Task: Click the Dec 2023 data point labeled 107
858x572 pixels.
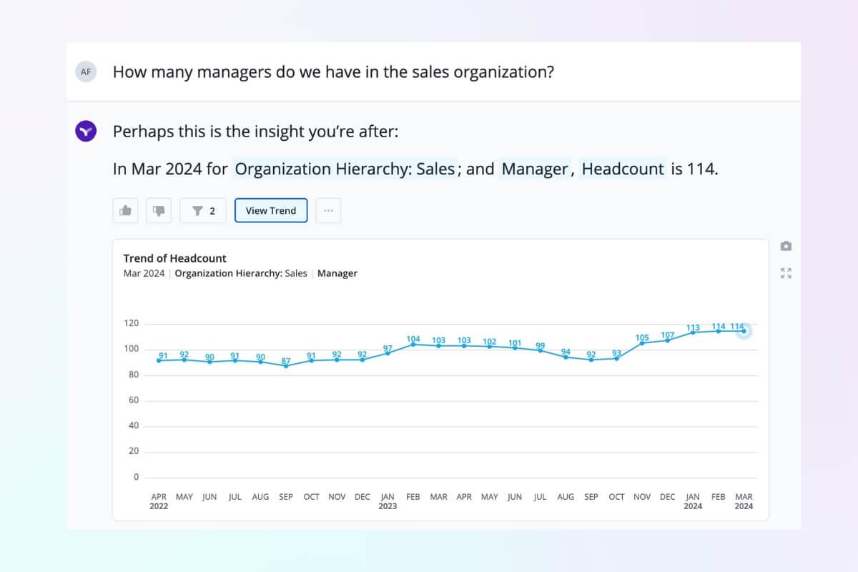Action: pyautogui.click(x=668, y=340)
